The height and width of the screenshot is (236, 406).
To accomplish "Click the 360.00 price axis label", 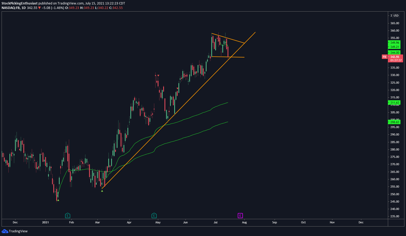I will click(x=395, y=31).
